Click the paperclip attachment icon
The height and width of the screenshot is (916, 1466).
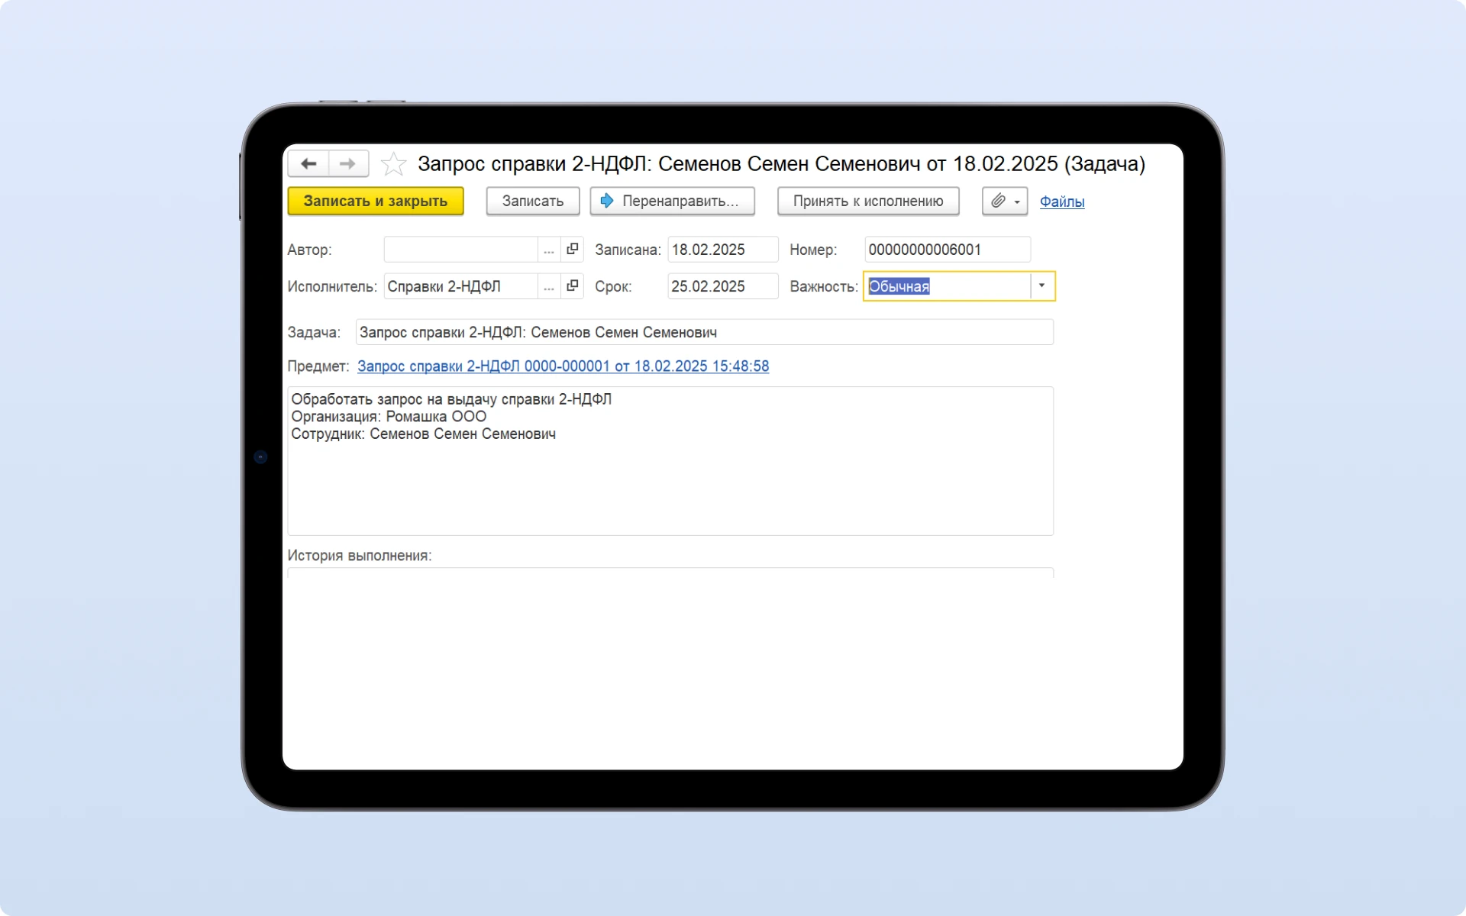click(x=998, y=201)
